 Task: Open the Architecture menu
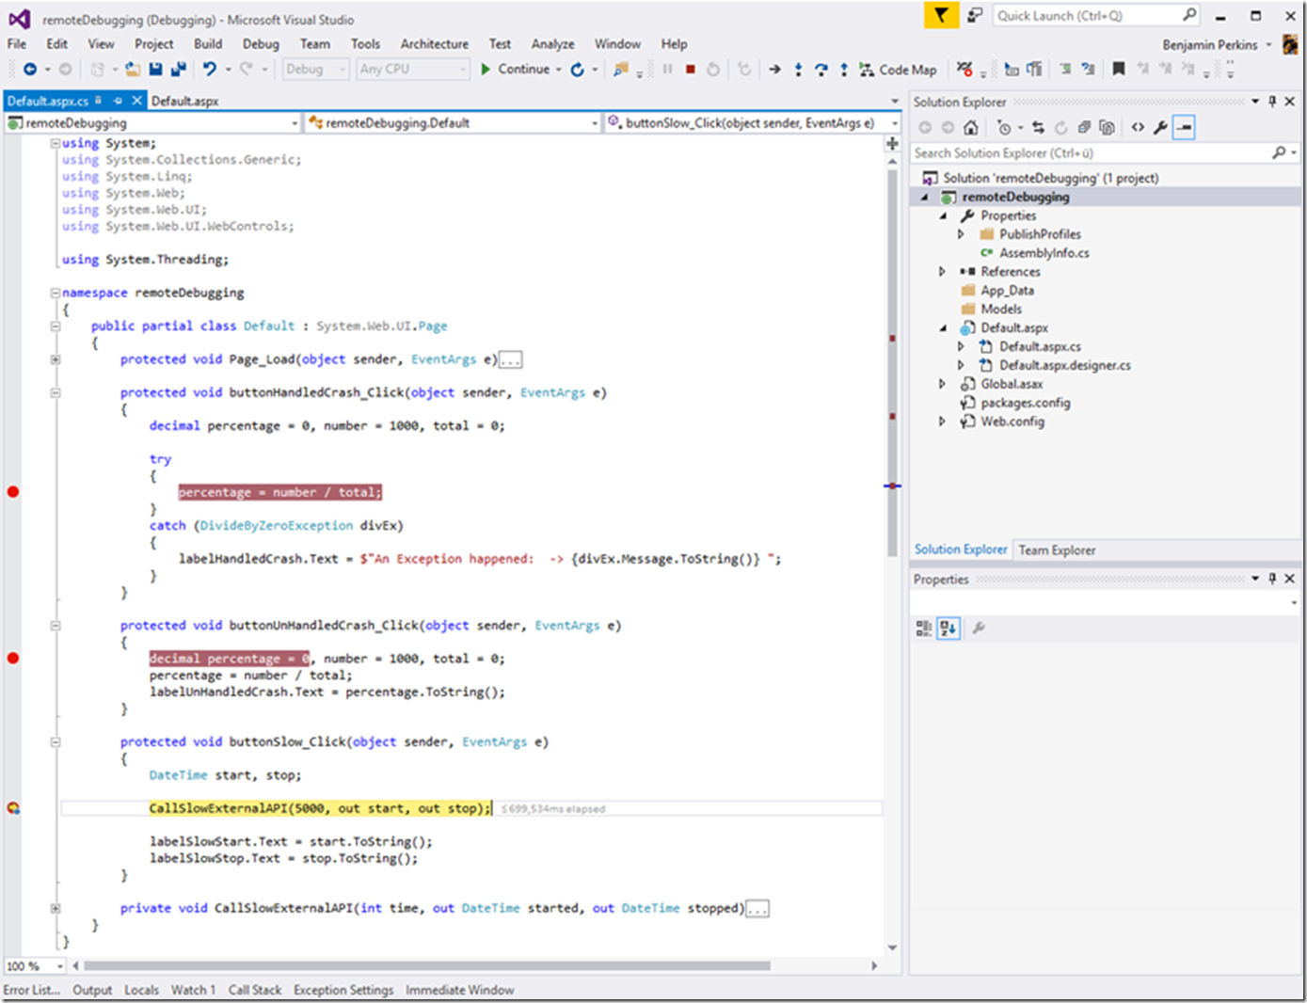pos(434,44)
